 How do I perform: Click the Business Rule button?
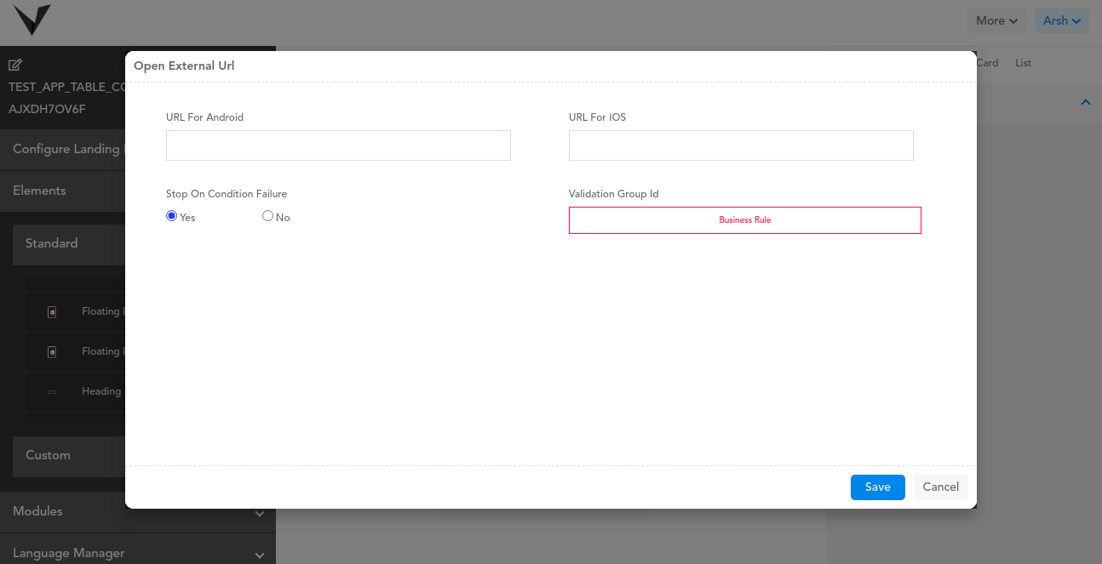click(744, 220)
